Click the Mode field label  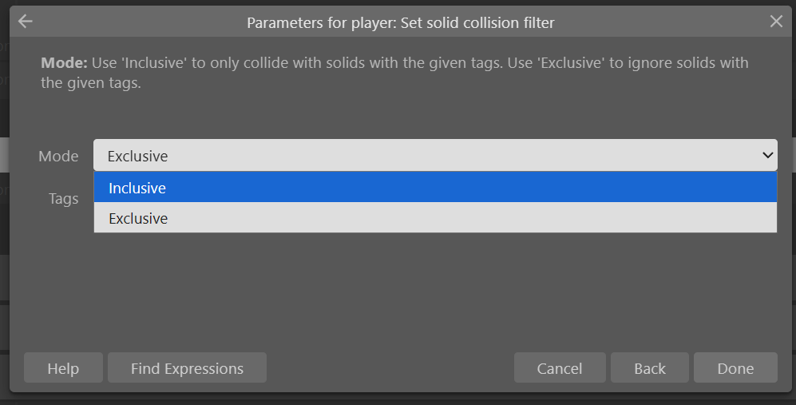pyautogui.click(x=58, y=156)
